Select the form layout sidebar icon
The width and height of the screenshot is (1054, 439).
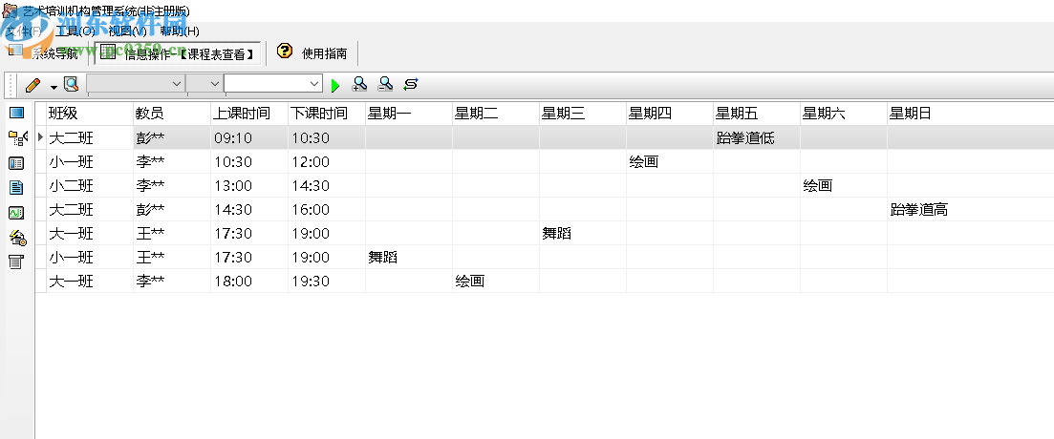pyautogui.click(x=17, y=163)
